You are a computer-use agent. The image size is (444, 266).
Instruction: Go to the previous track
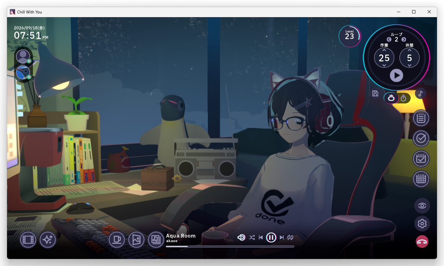(x=261, y=238)
